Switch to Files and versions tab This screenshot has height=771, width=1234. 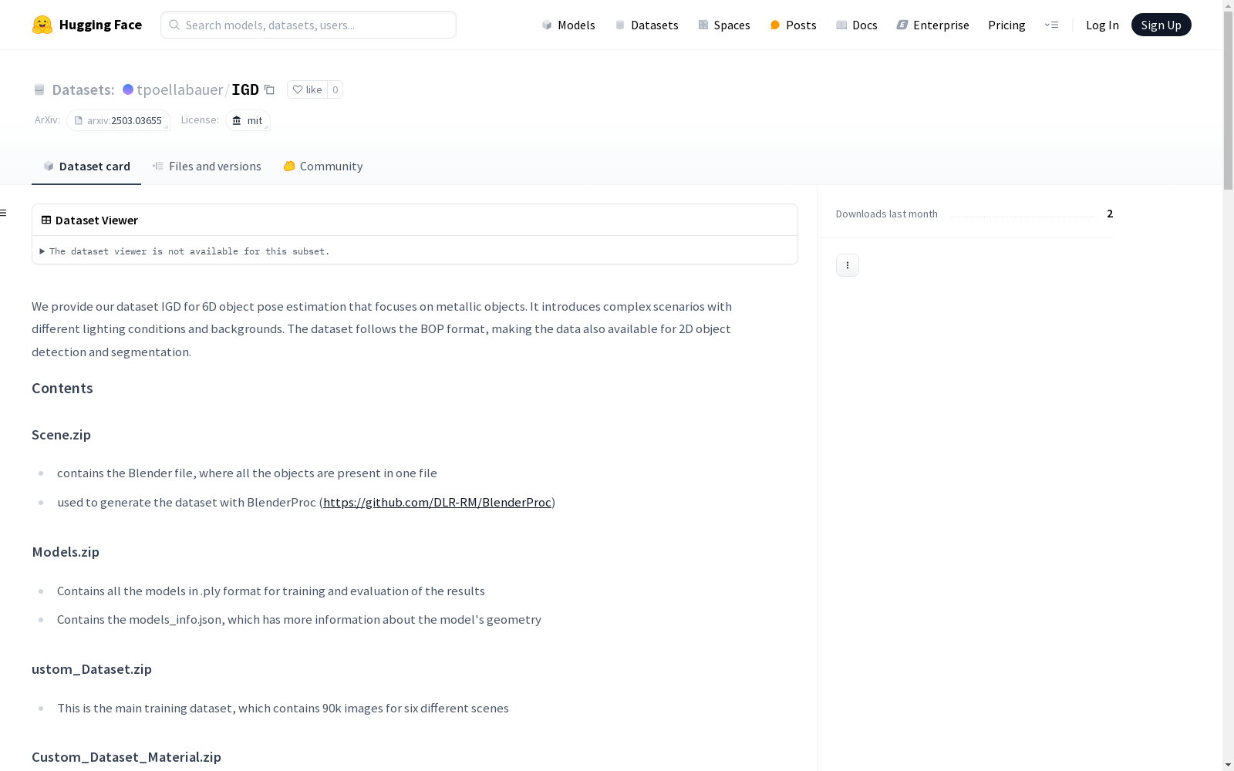(207, 166)
